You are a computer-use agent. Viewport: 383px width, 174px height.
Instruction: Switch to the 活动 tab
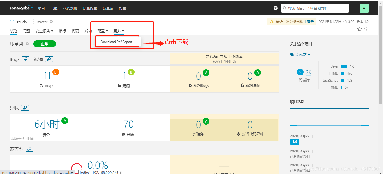pyautogui.click(x=88, y=31)
